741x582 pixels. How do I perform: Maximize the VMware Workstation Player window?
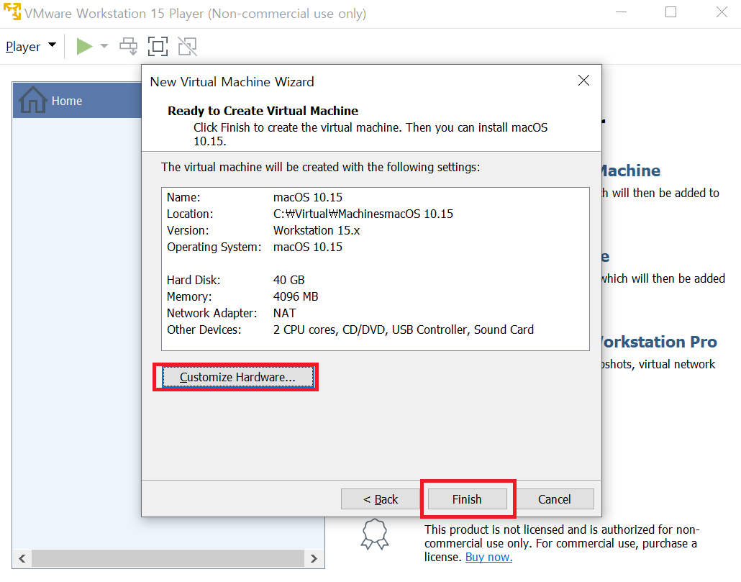[670, 12]
